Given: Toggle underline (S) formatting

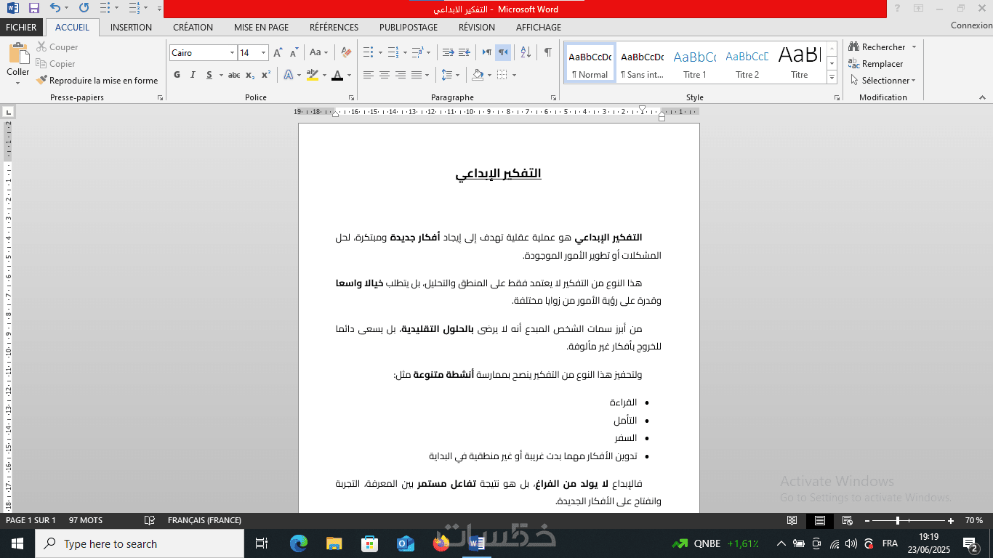Looking at the screenshot, I should pos(209,75).
